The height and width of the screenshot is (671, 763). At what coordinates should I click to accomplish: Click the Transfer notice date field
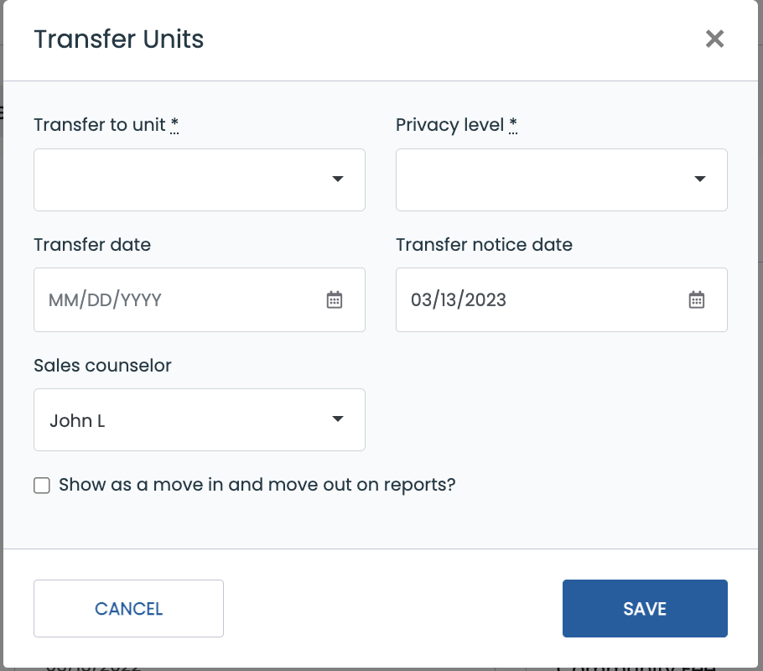pyautogui.click(x=561, y=299)
